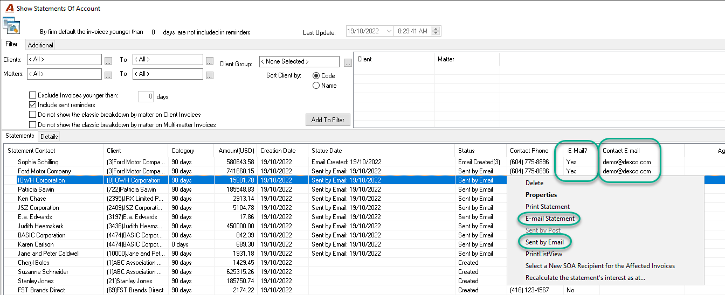
Task: Sort by Category column header
Action: 190,151
